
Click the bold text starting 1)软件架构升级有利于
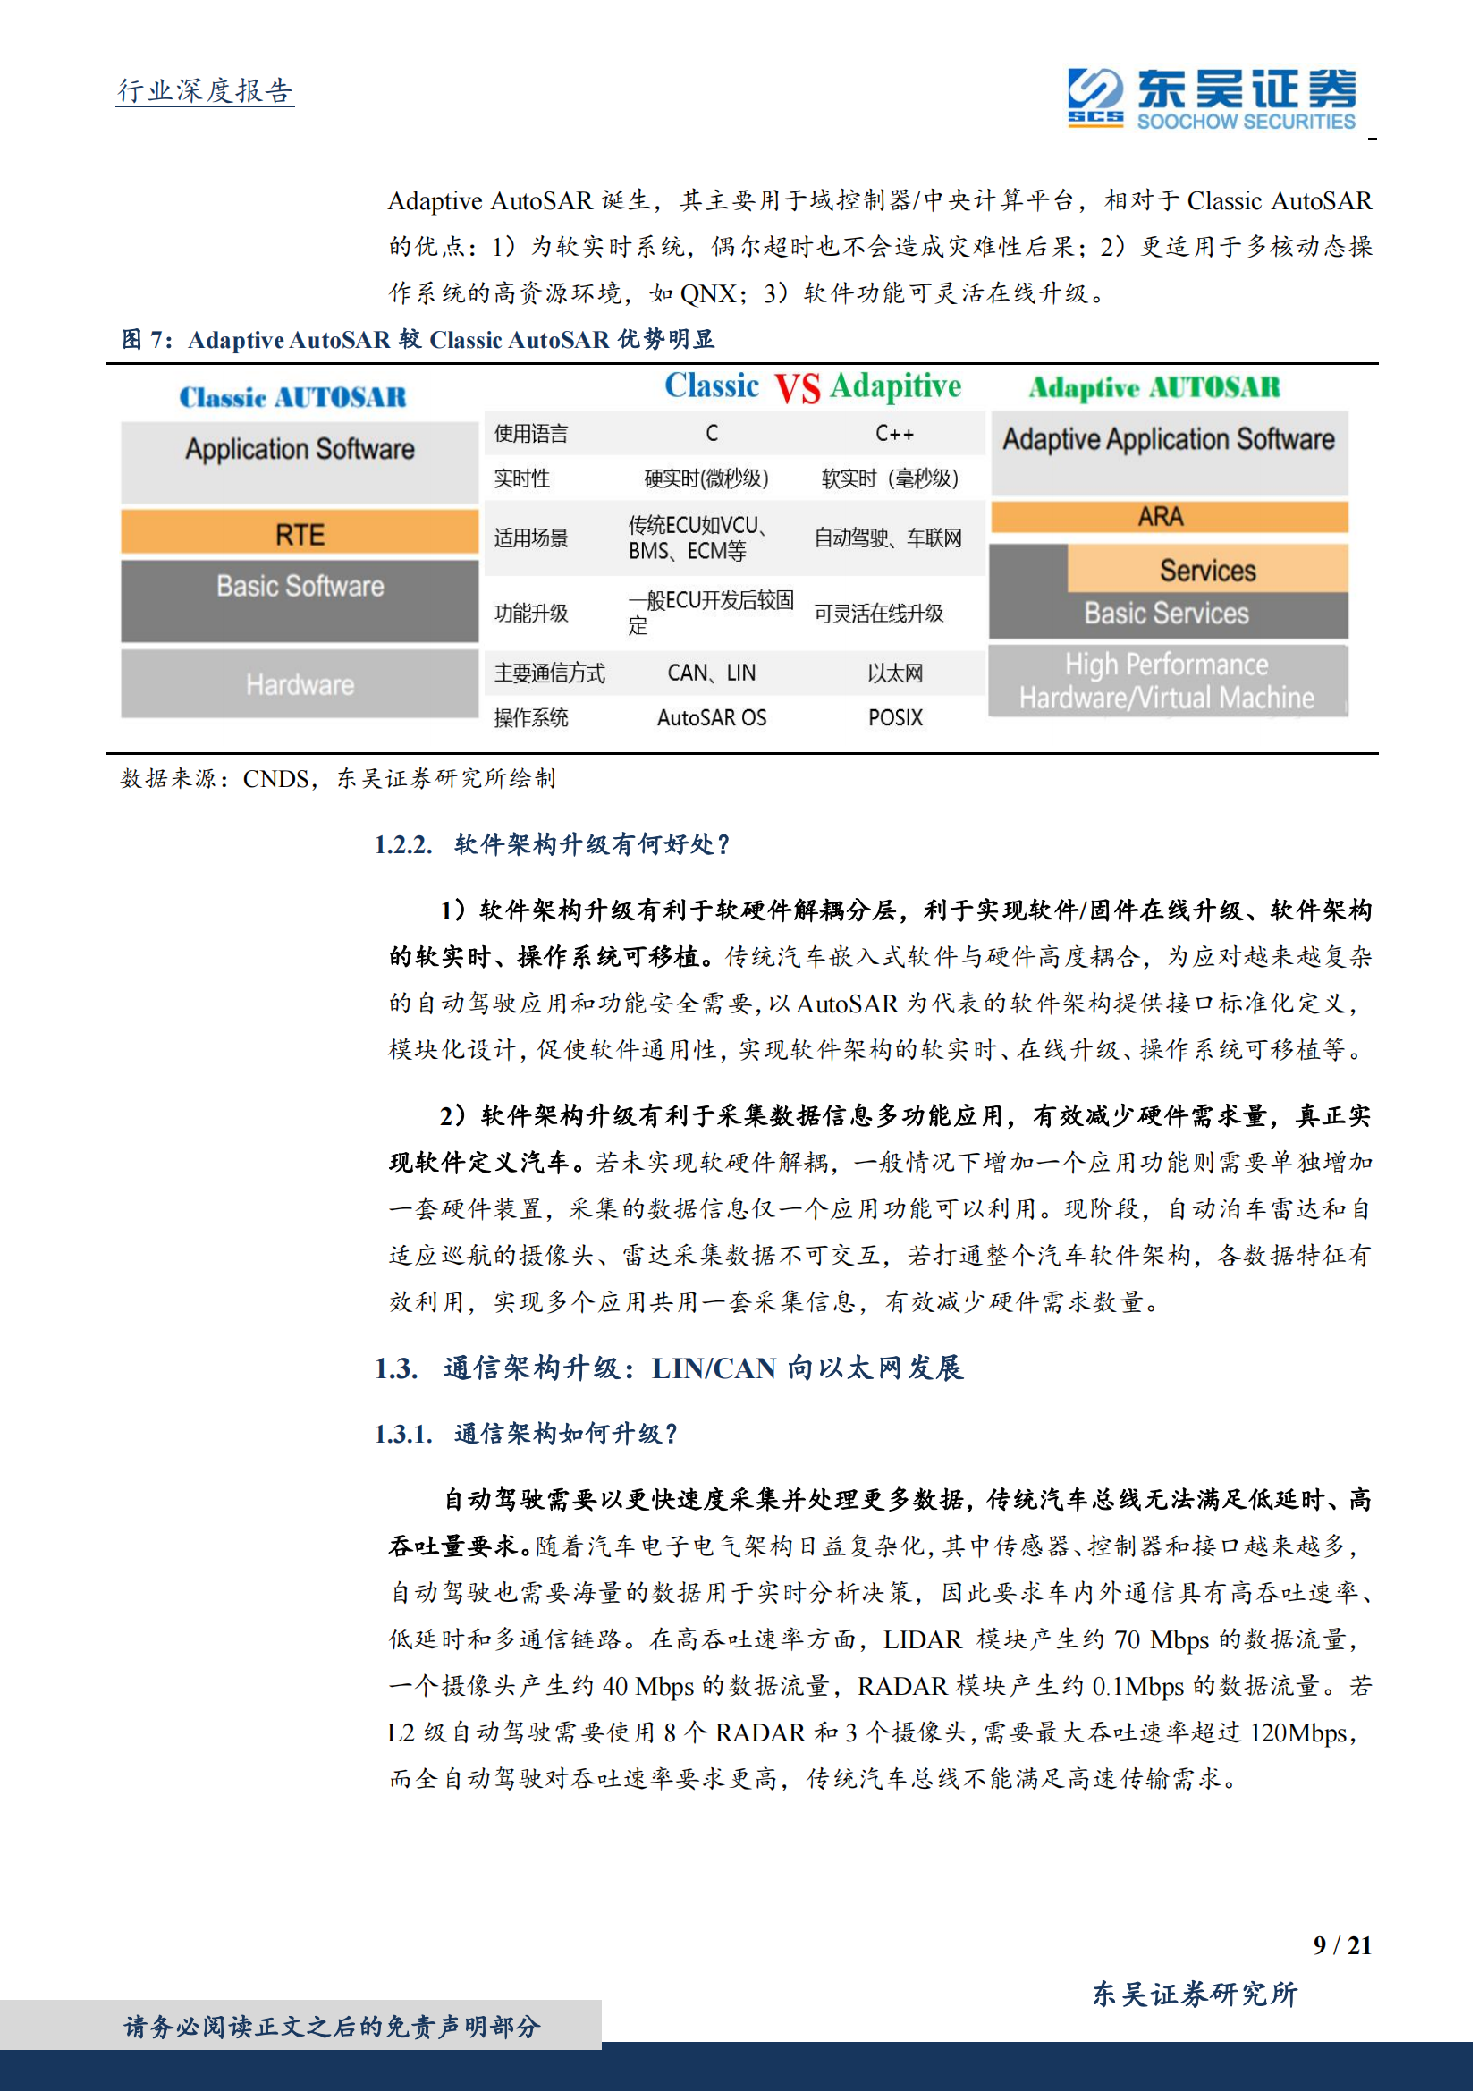(881, 934)
